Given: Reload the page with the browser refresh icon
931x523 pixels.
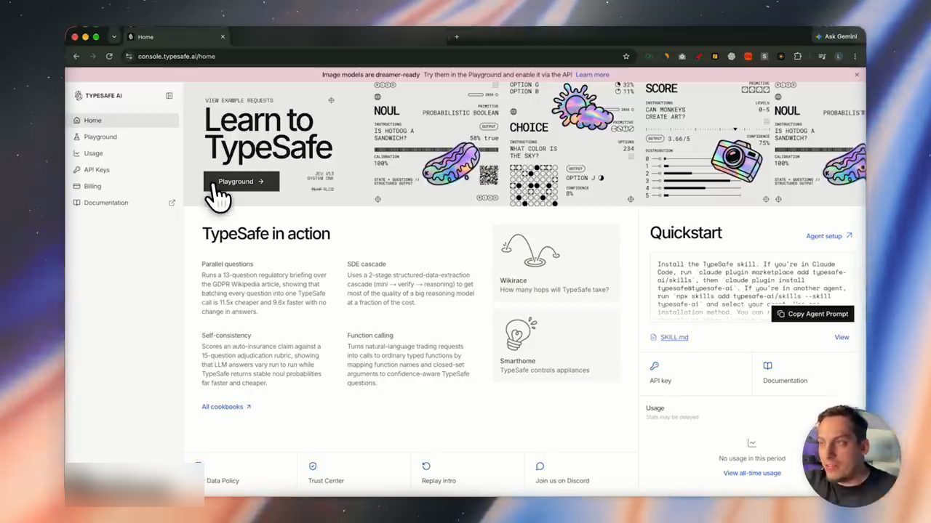Looking at the screenshot, I should point(109,56).
